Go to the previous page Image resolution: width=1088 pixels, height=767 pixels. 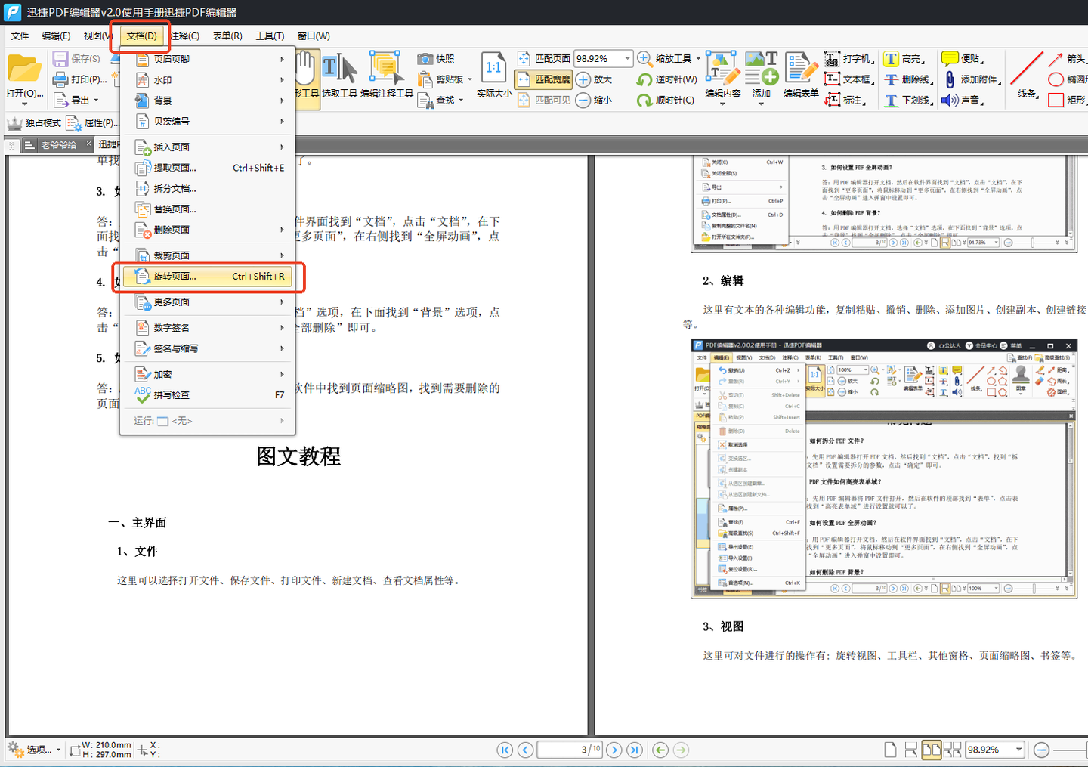(x=525, y=750)
